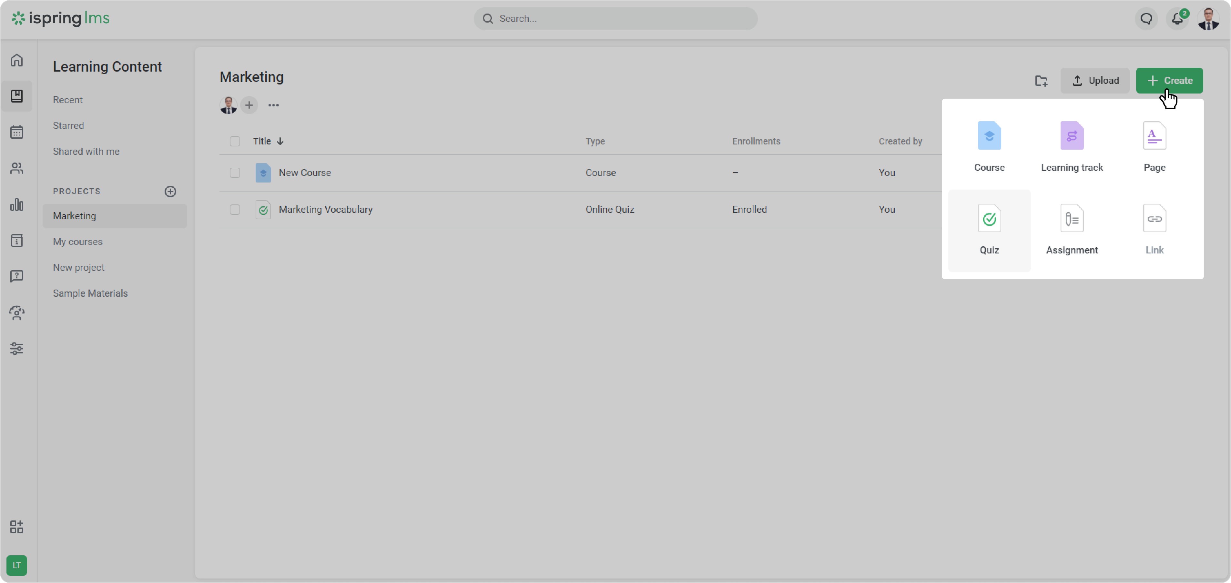
Task: Check the New Course row checkbox
Action: point(235,173)
